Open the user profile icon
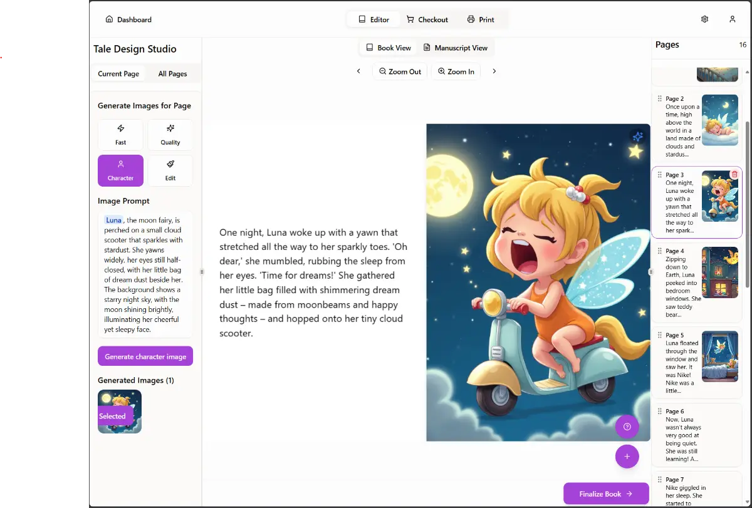This screenshot has height=508, width=752. pyautogui.click(x=732, y=19)
